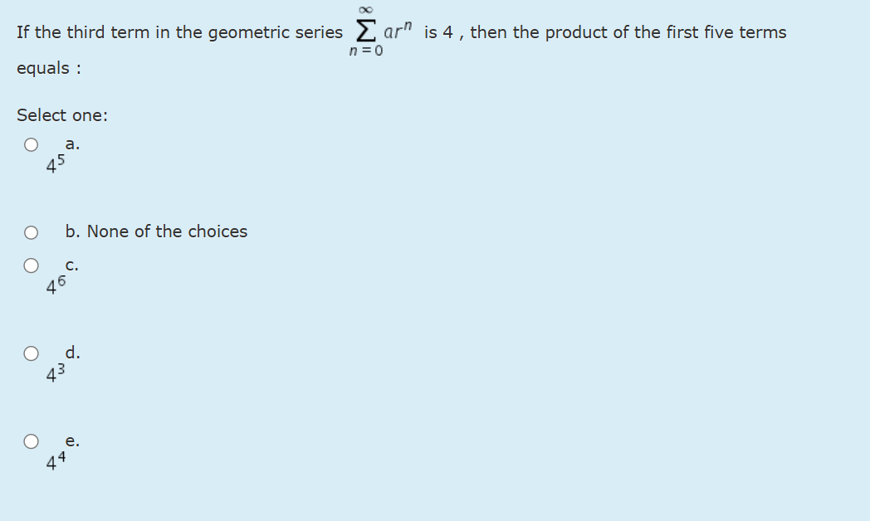Click the infinity symbol above sigma

(367, 8)
